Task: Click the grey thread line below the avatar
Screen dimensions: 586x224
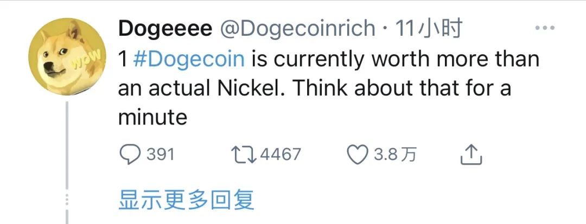Action: [x=67, y=162]
